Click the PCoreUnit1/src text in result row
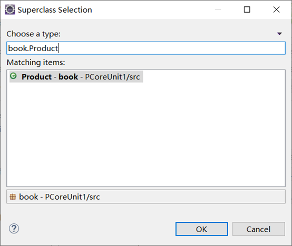The image size is (292, 246). pos(112,77)
